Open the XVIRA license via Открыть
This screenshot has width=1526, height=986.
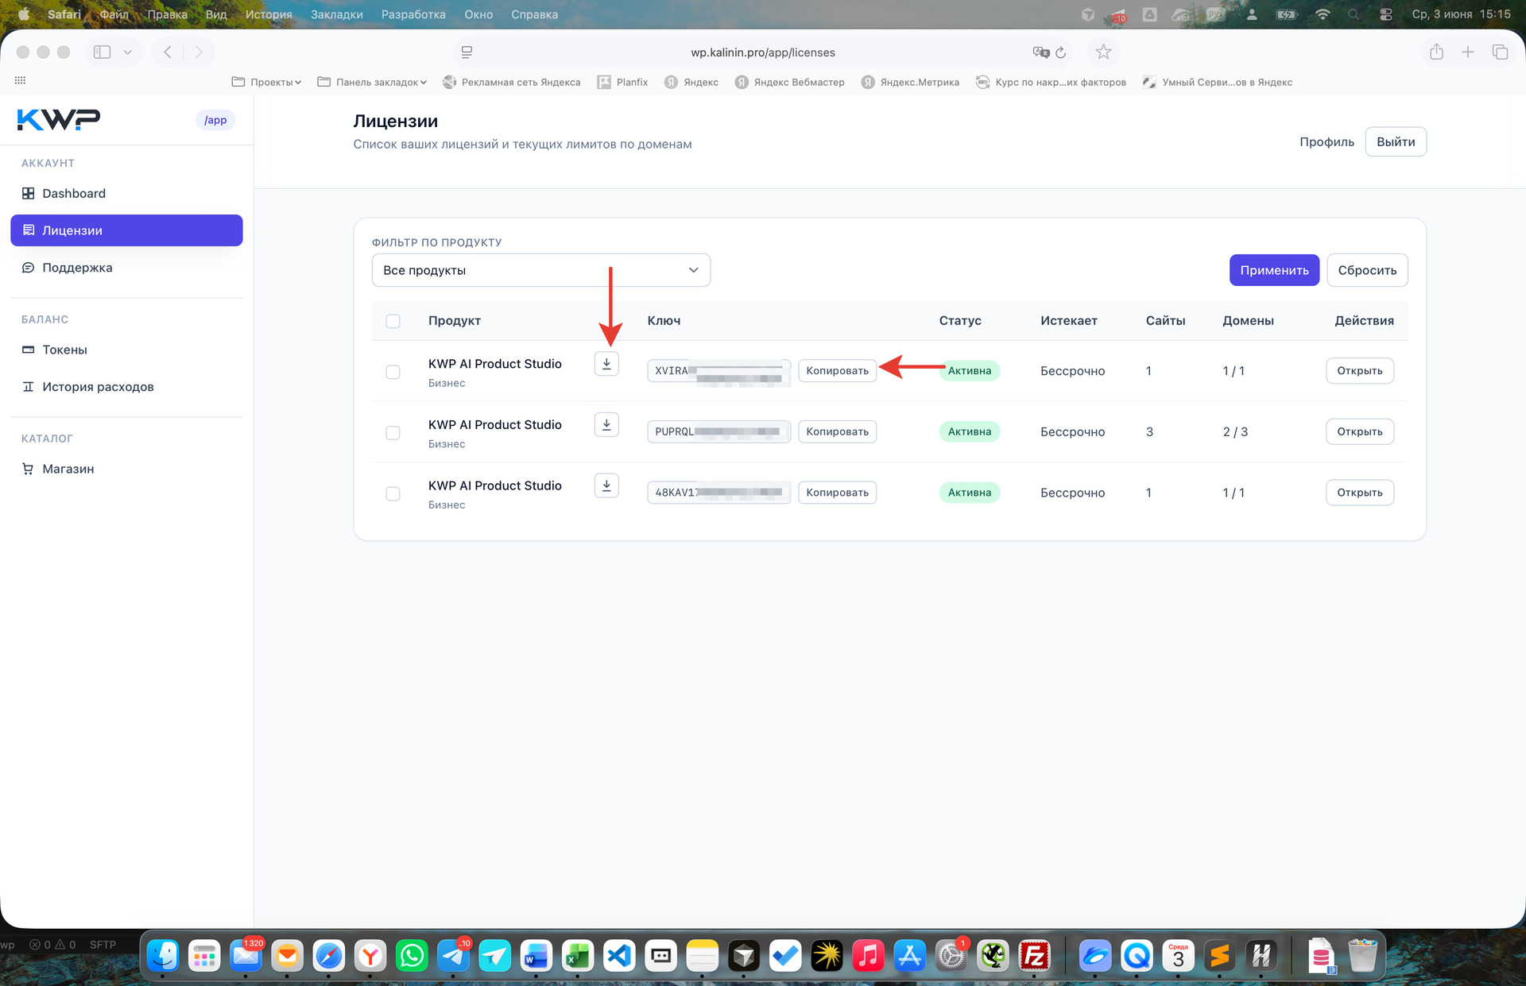[1359, 371]
